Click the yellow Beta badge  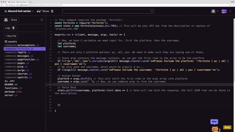(x=227, y=127)
